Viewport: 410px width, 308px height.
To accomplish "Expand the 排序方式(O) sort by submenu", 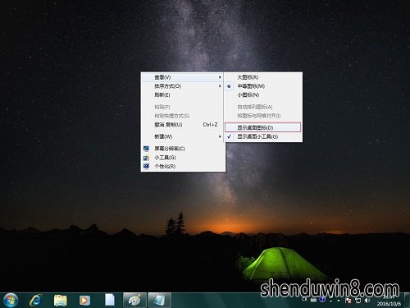I will coord(183,86).
